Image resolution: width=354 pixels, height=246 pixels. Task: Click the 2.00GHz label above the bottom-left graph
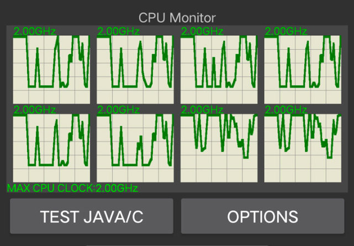35,109
